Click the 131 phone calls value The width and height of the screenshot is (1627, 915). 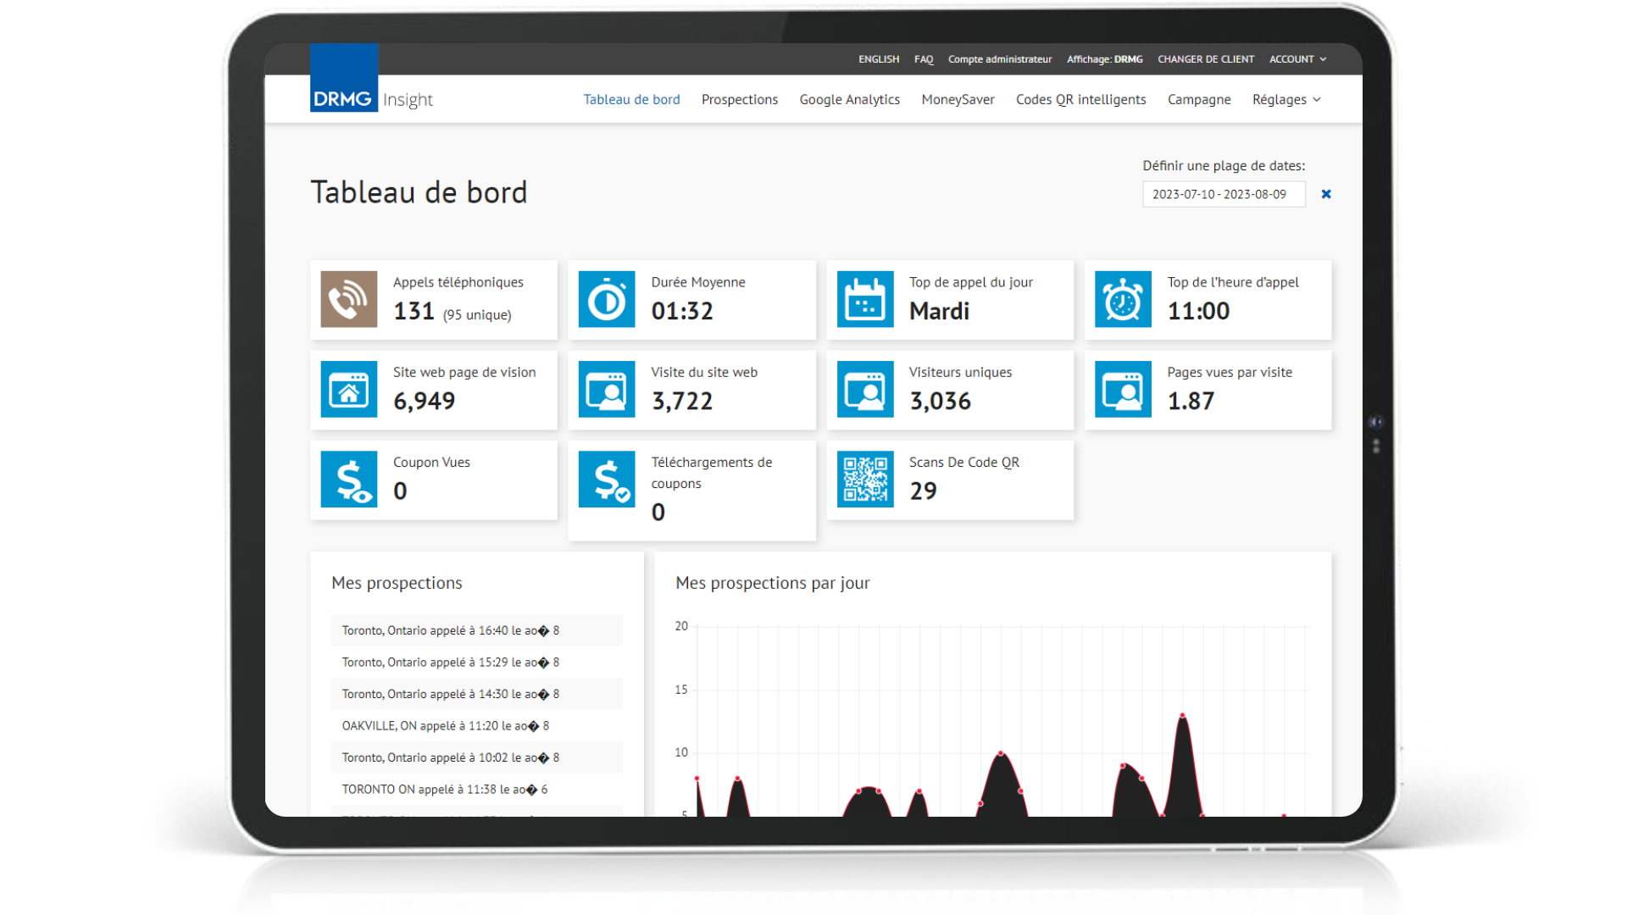(x=414, y=311)
